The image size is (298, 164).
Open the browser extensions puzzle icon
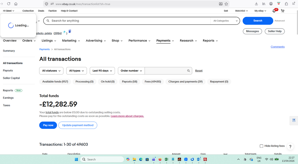point(286,4)
